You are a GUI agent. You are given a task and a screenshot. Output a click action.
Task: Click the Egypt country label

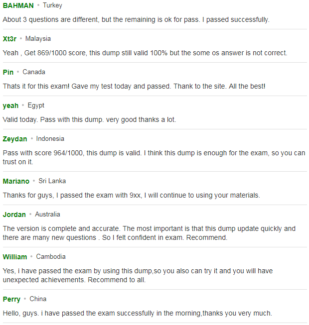click(36, 106)
